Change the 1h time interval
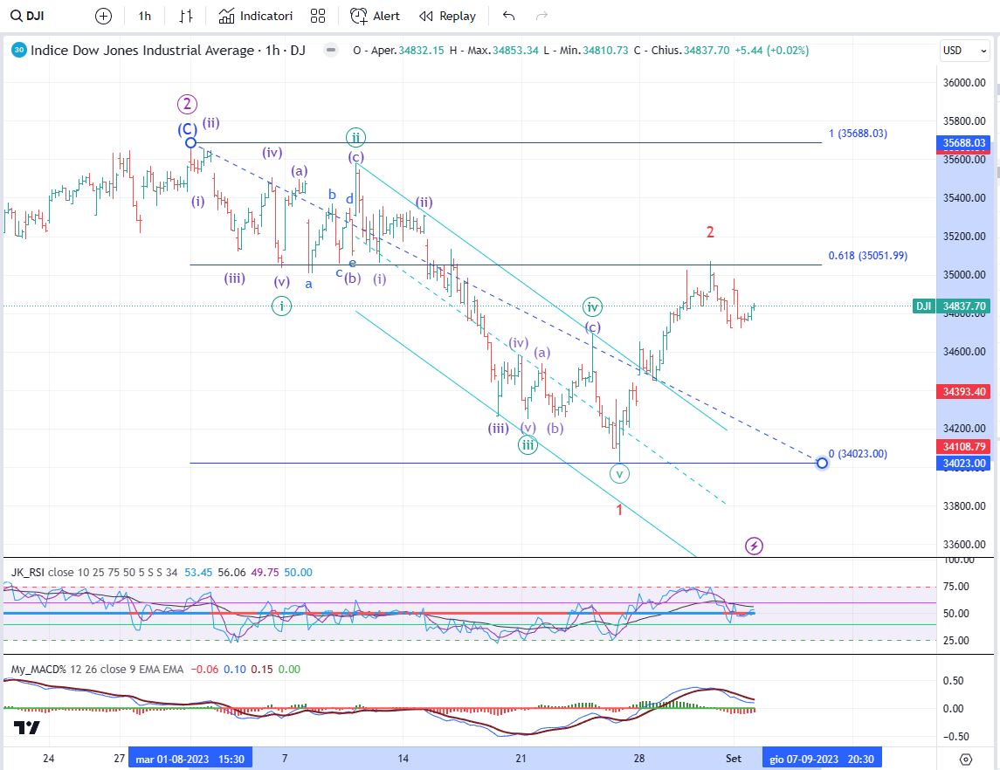This screenshot has width=1000, height=770. click(145, 16)
